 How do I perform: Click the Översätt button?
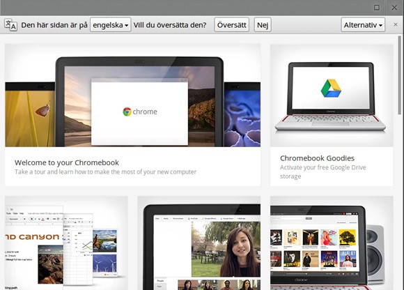(x=232, y=24)
